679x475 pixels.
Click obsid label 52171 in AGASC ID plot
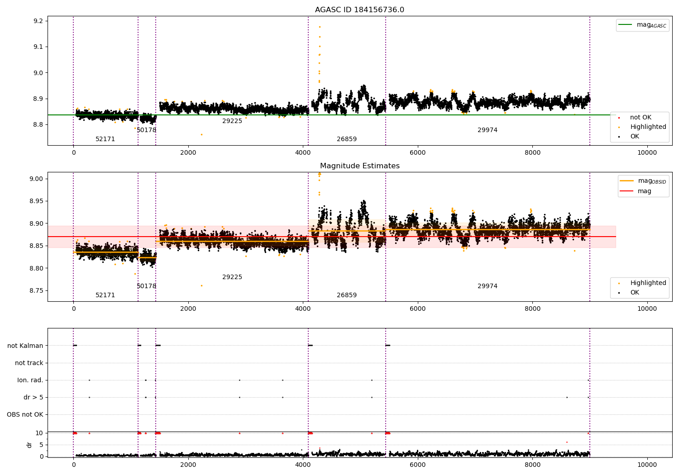point(105,139)
